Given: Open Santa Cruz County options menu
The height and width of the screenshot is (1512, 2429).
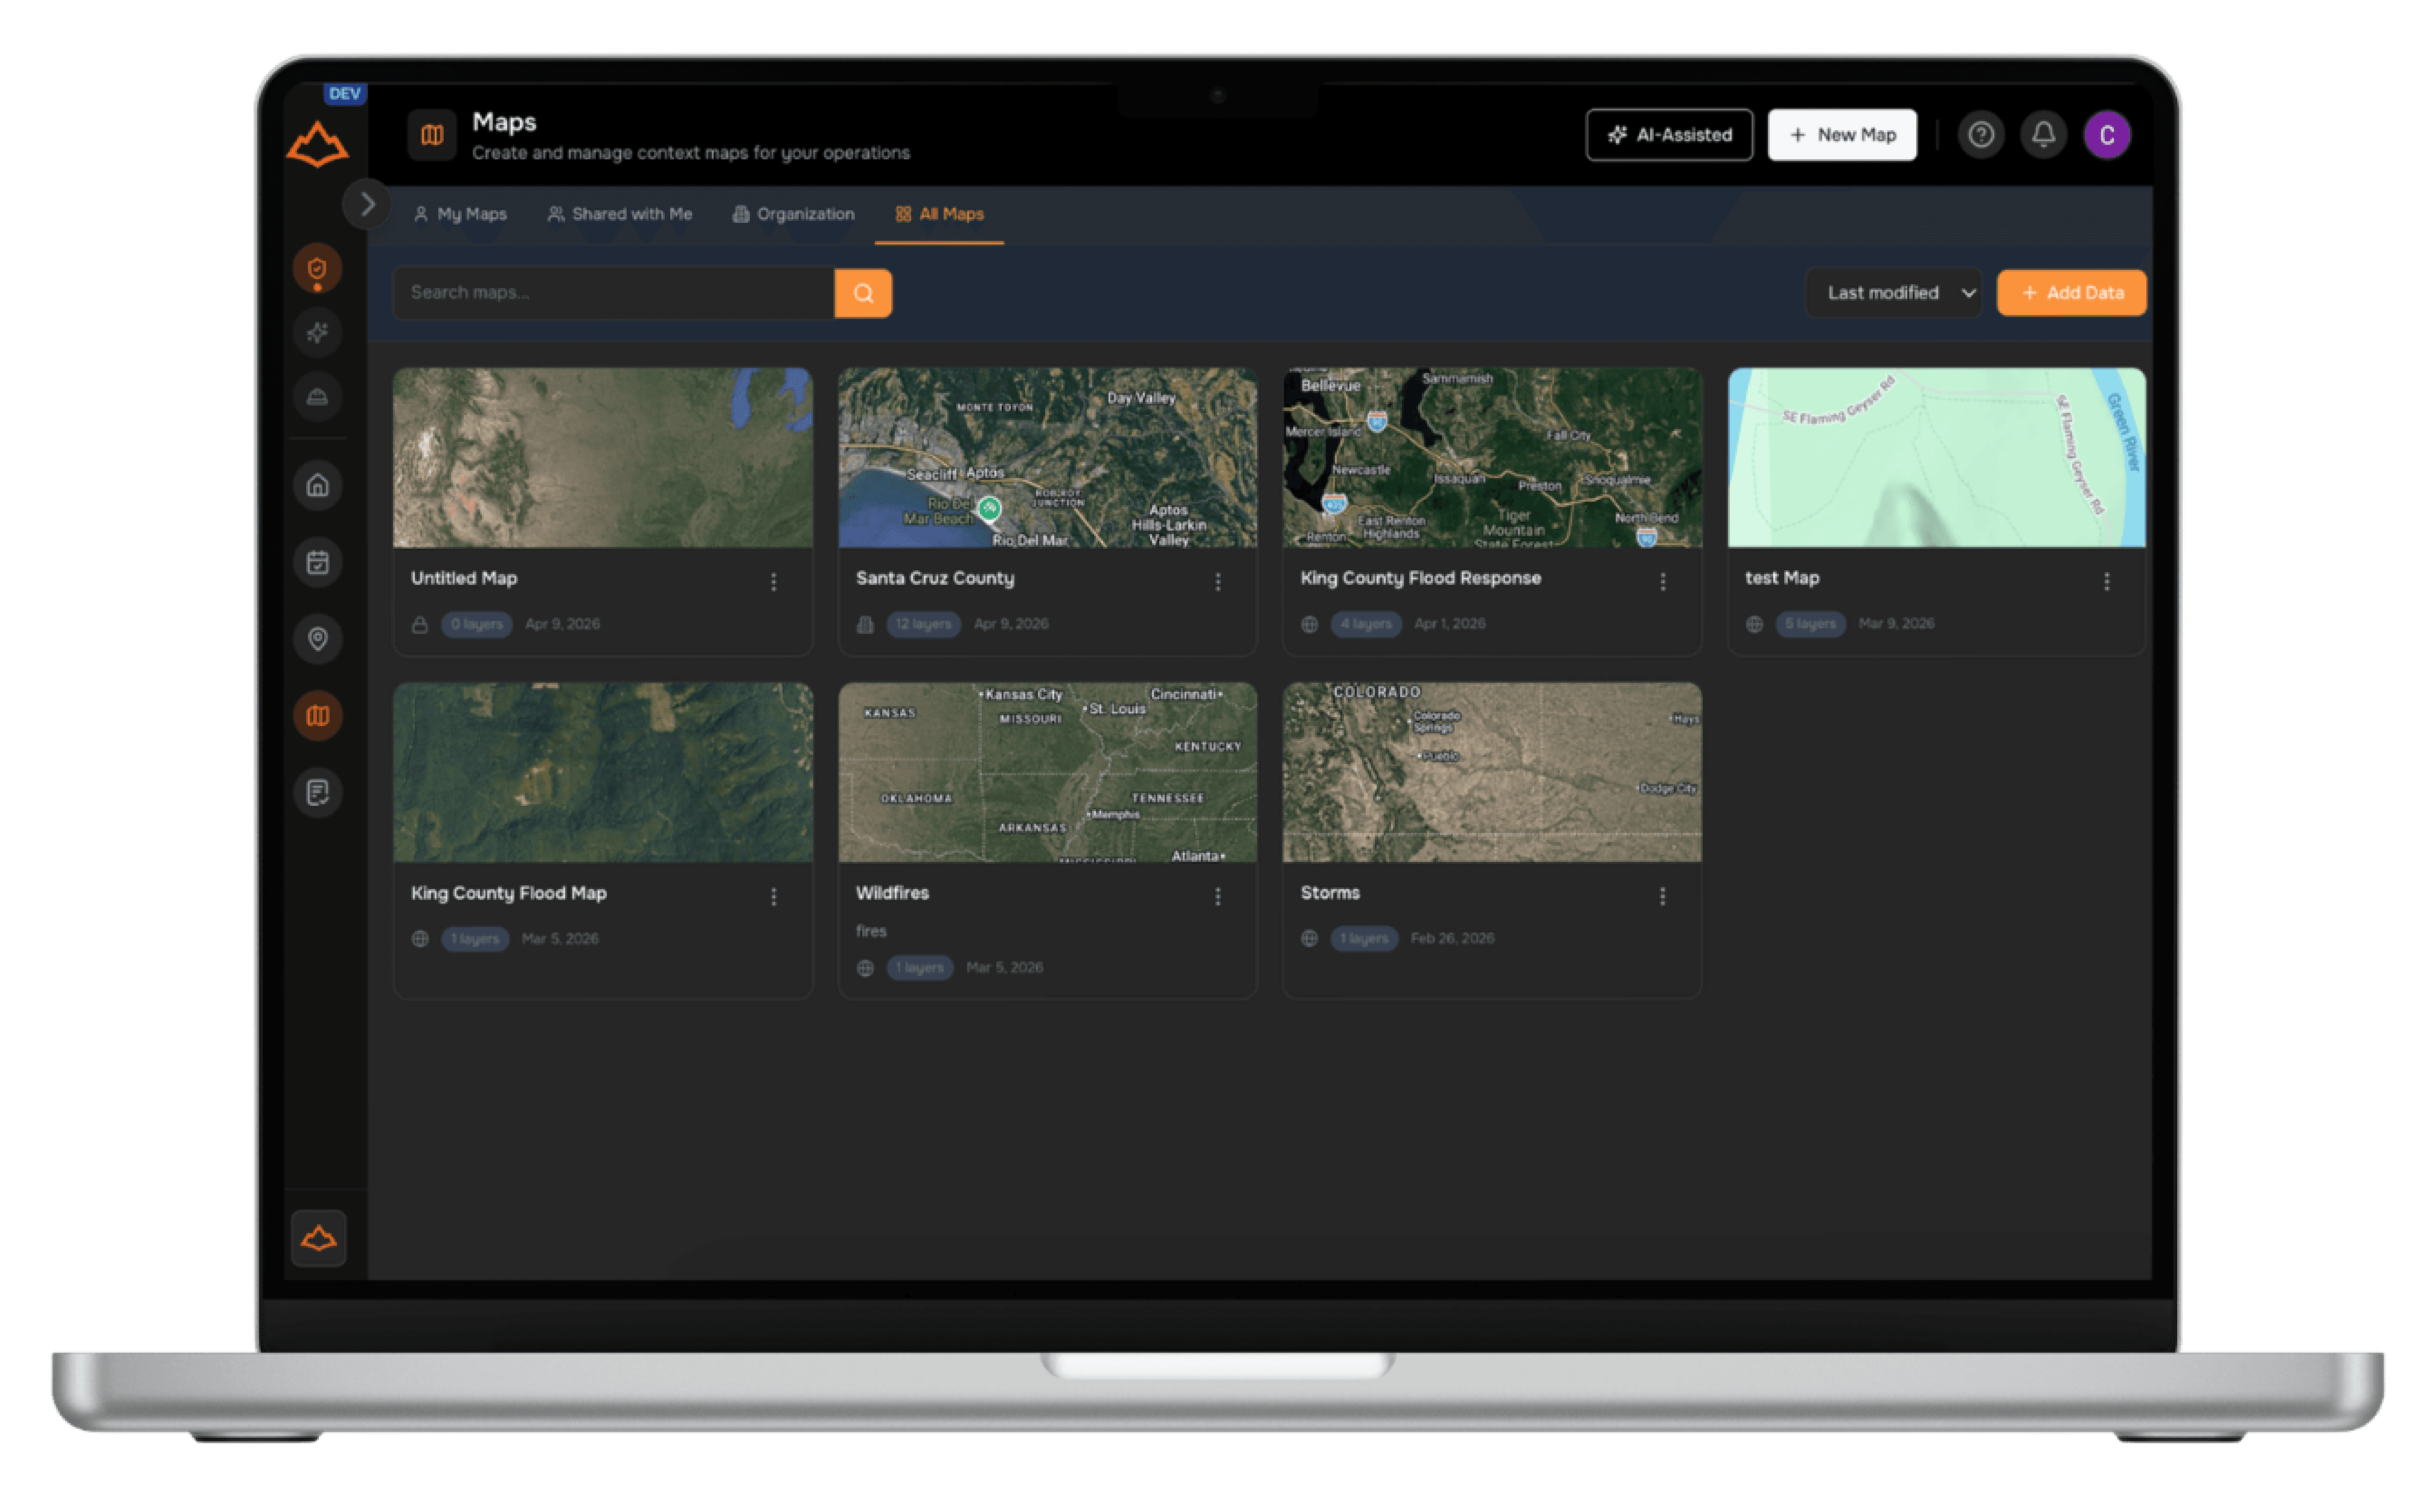Looking at the screenshot, I should point(1217,582).
